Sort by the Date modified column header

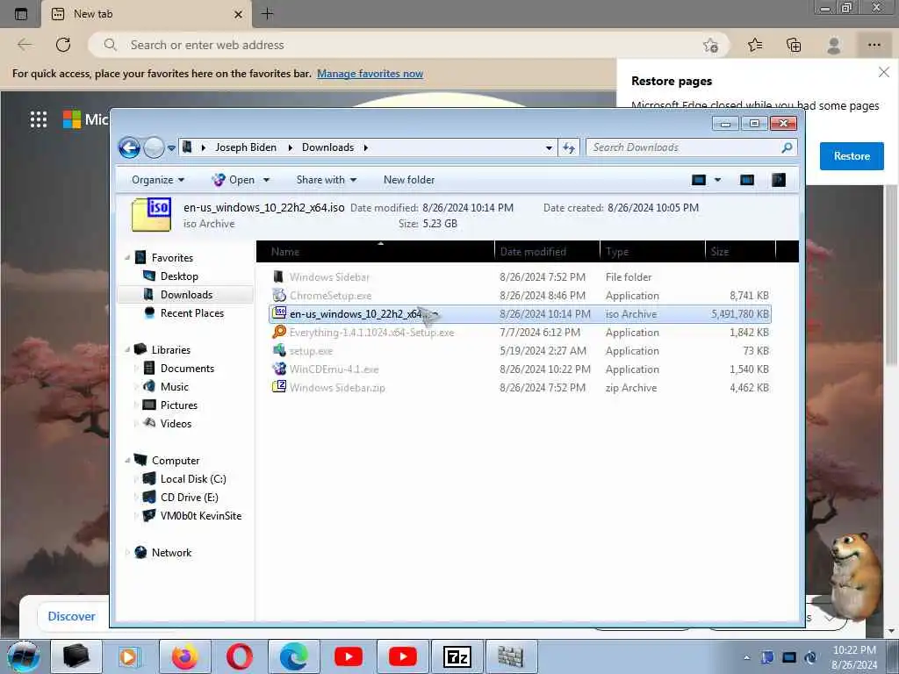pyautogui.click(x=547, y=252)
